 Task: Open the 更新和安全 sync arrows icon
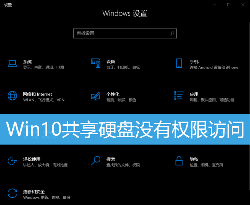(12, 193)
